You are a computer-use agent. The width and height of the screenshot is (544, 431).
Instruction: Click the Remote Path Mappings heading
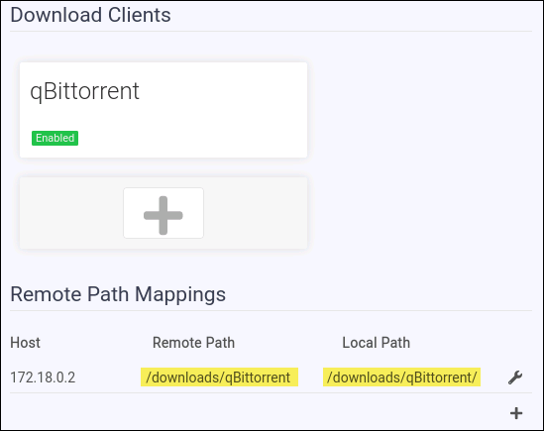(x=118, y=294)
